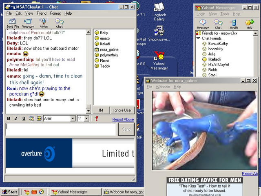Open the emoticons picker with sunglasses smiley
Screen dimensions: 261x196
(x=39, y=118)
